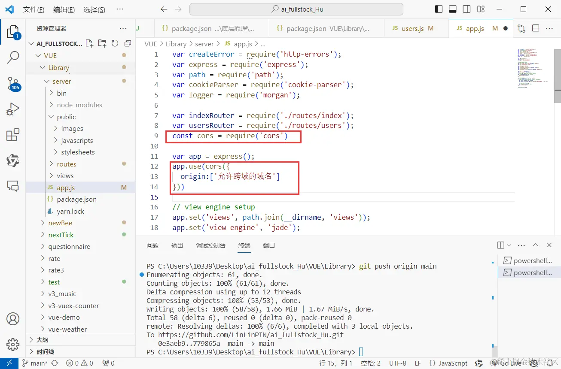The image size is (561, 369).
Task: Switch to the 端口 panel tab
Action: coord(269,245)
